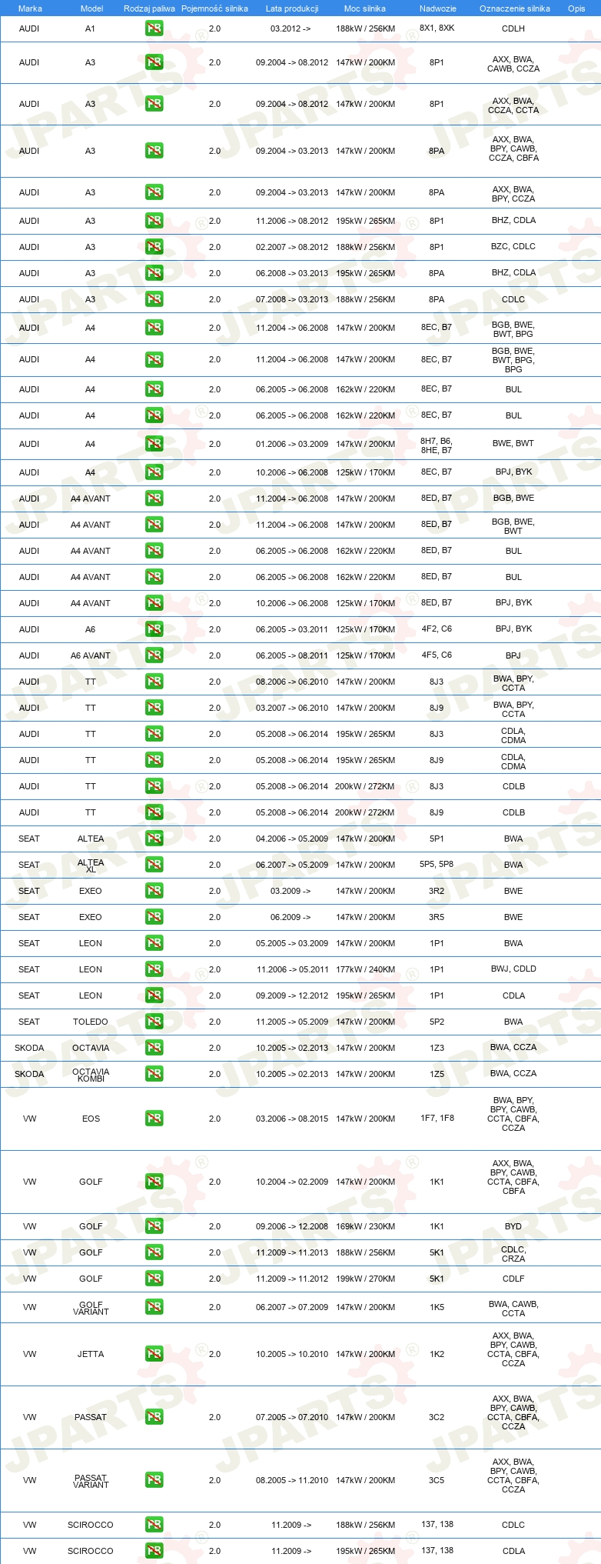Screen dimensions: 601x1564
Task: Click the fuel icon in the Audi A1 row
Action: (154, 28)
